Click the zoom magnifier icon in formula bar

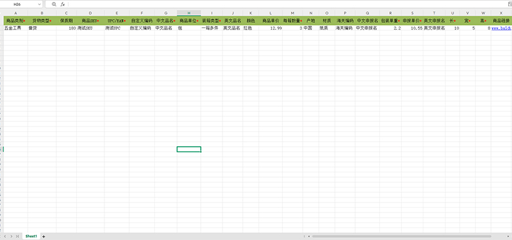(x=54, y=4)
